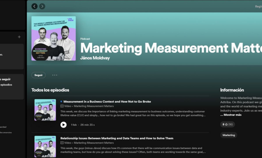
Task: Follow the podcast with the Seguir button
Action: 39,75
